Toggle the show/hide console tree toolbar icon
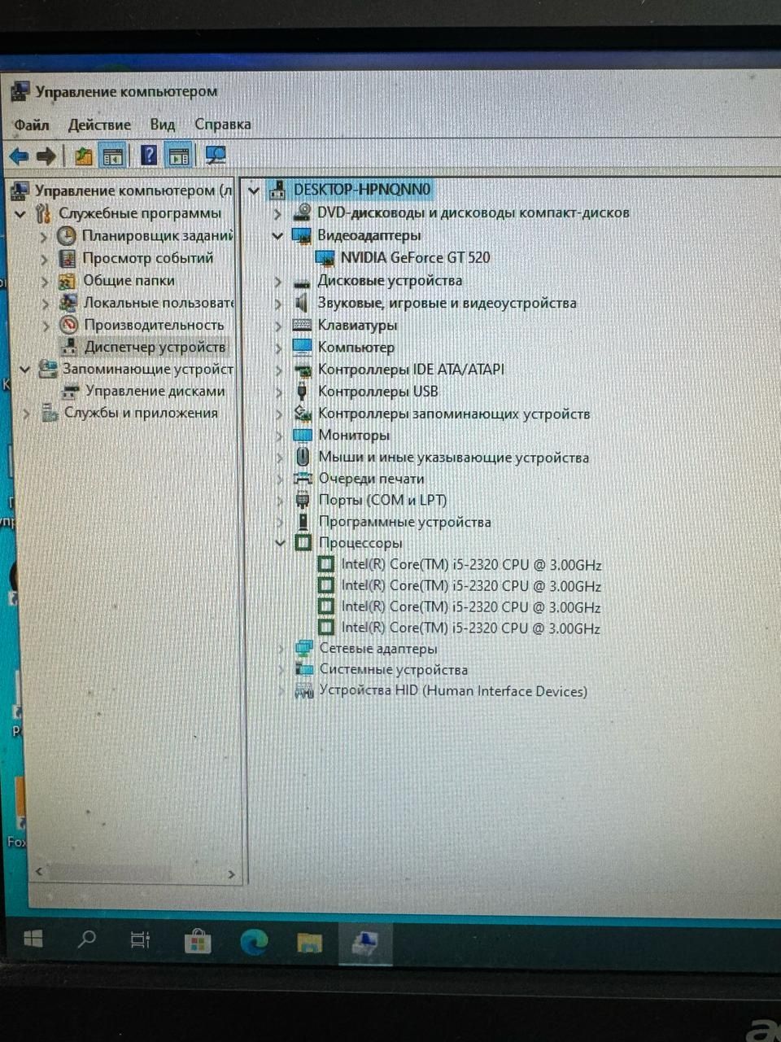781x1042 pixels. pyautogui.click(x=112, y=155)
